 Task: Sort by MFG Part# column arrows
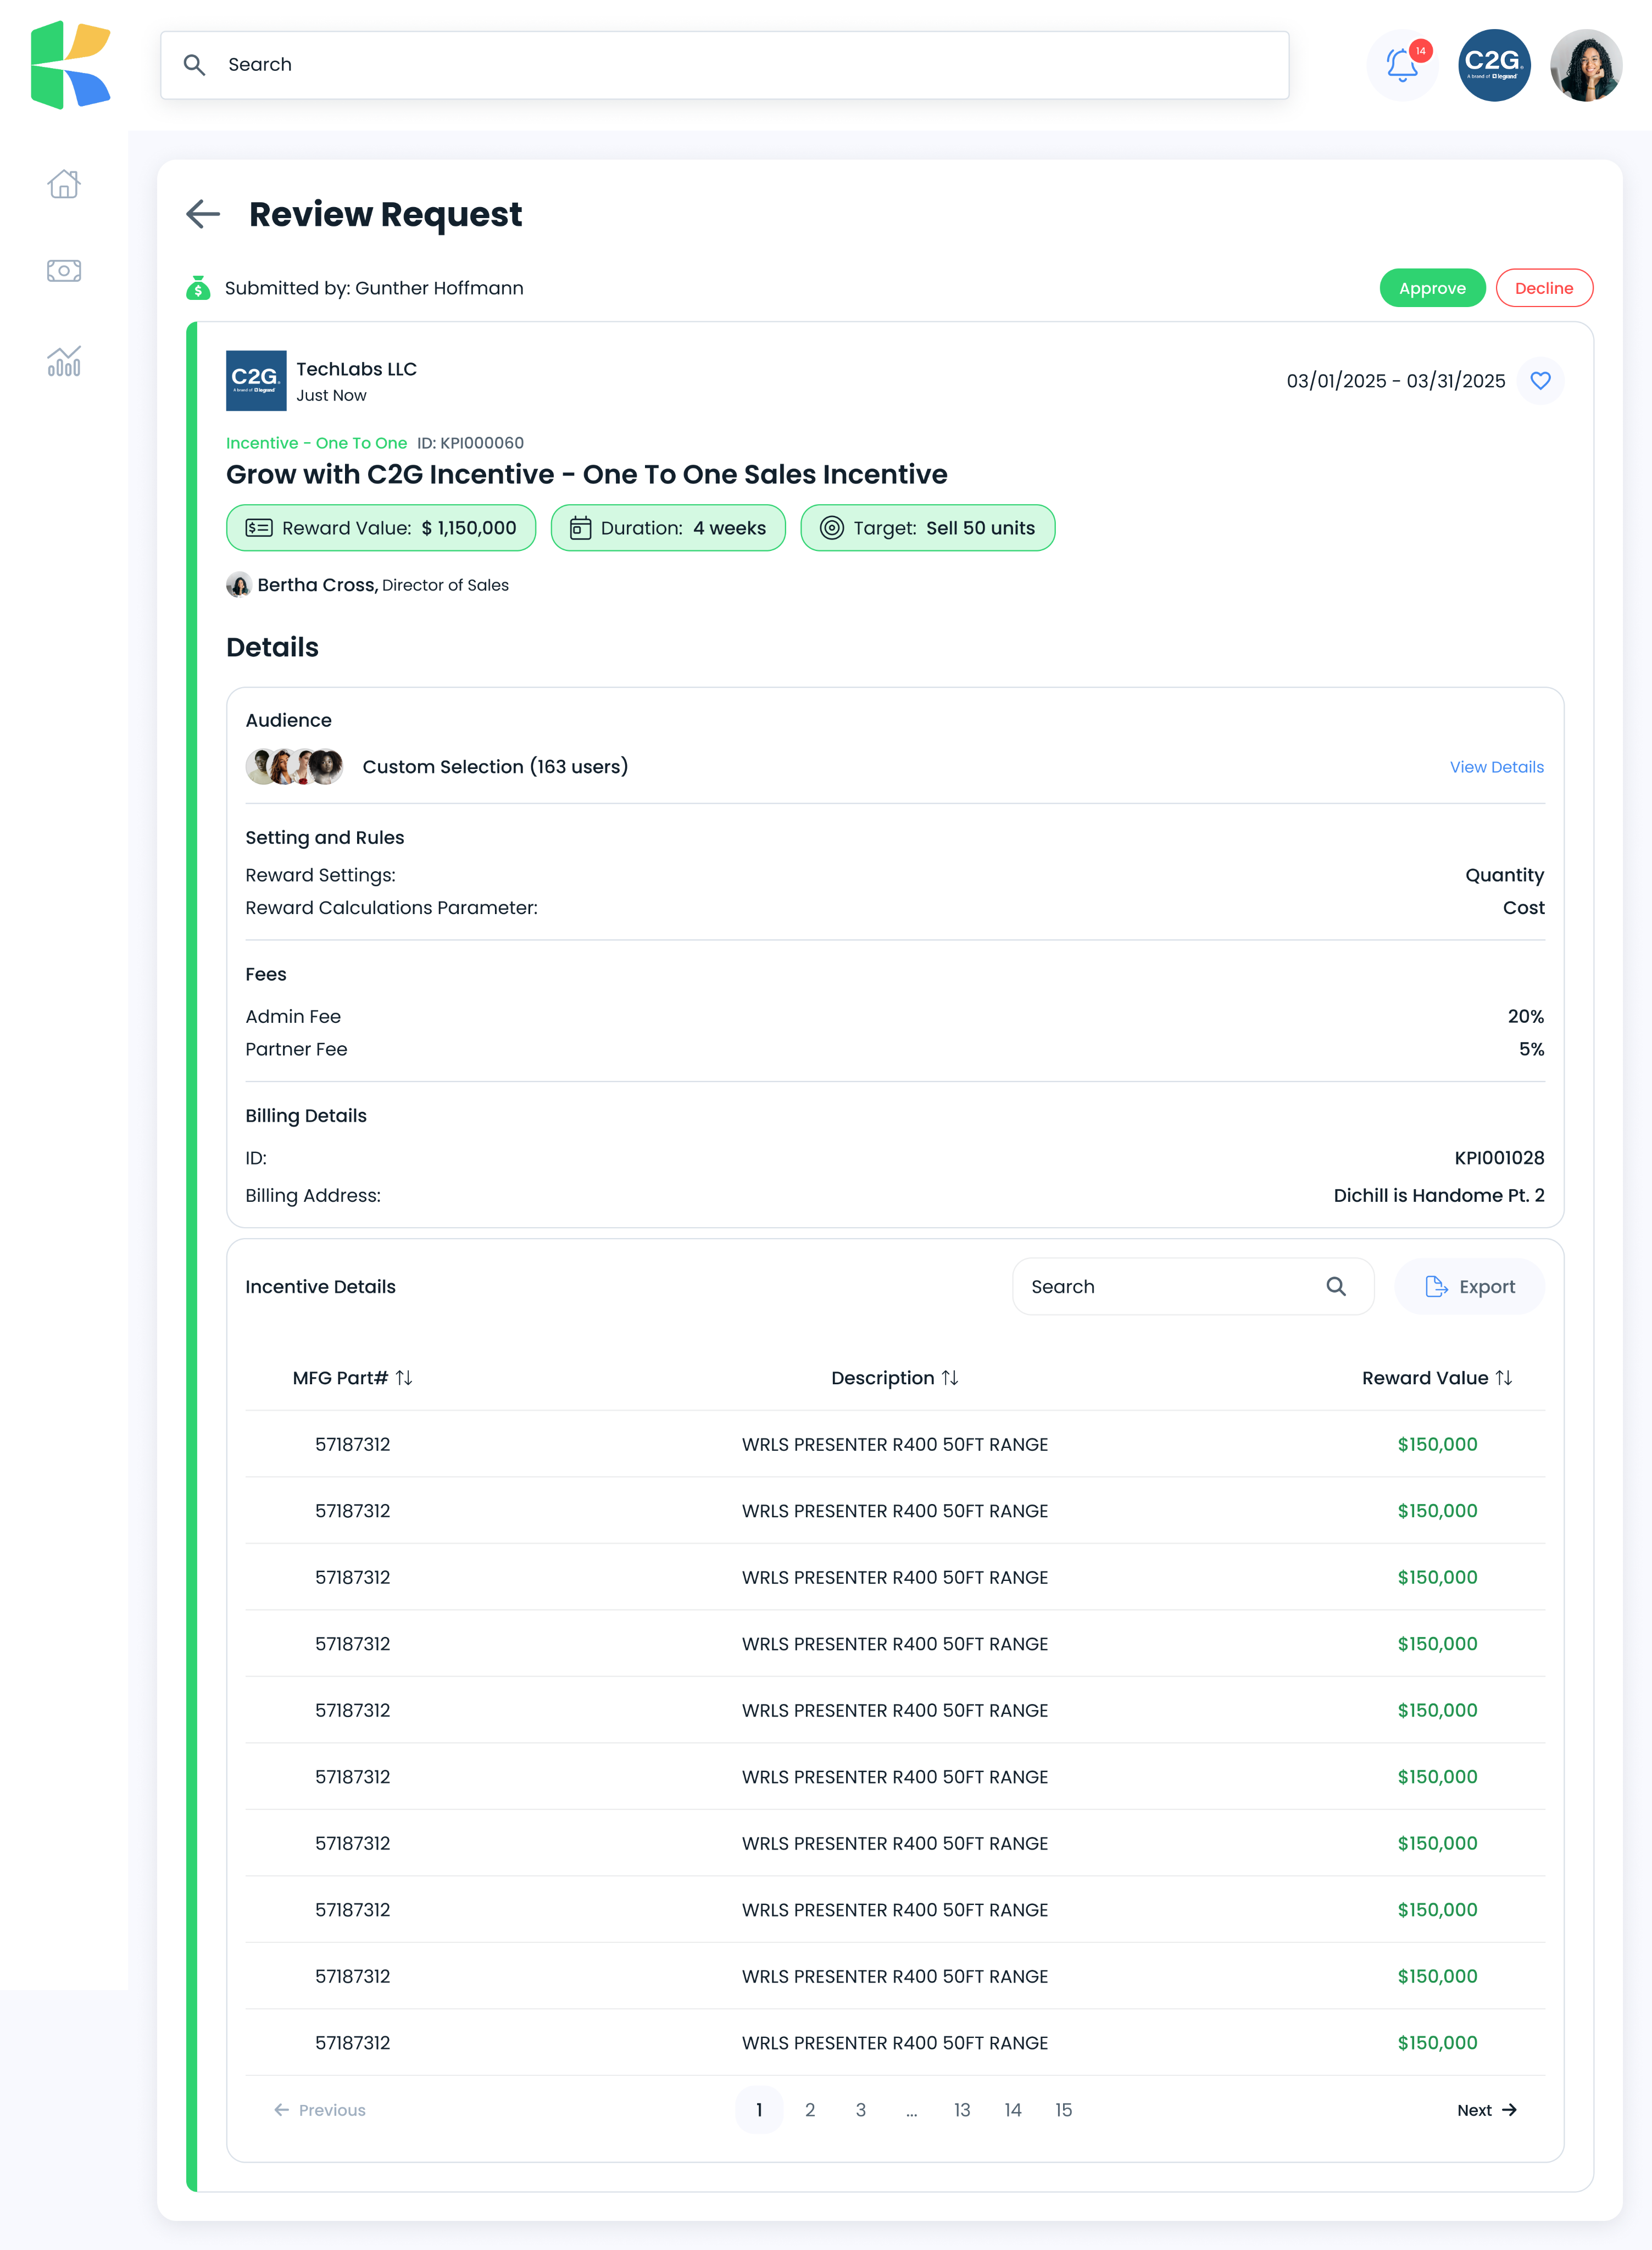pos(404,1378)
